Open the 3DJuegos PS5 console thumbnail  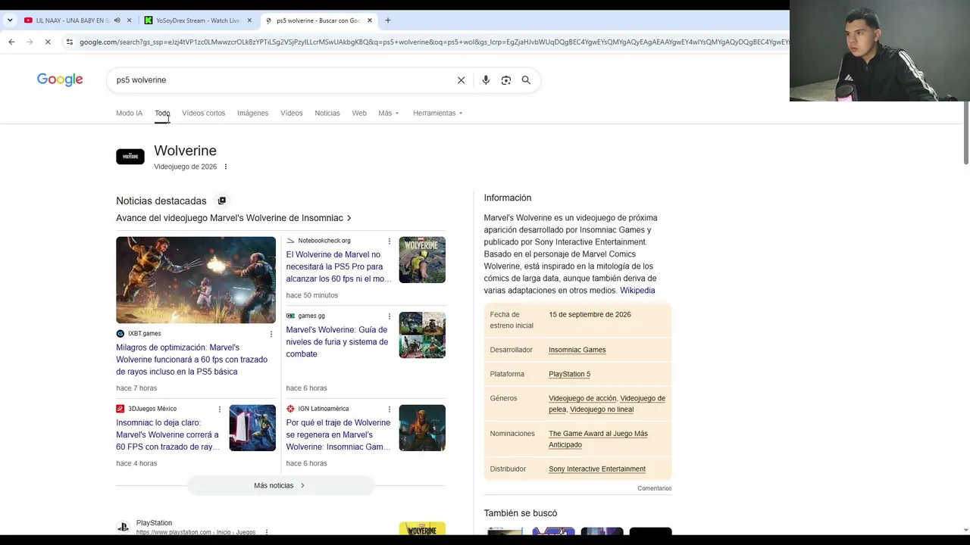252,428
